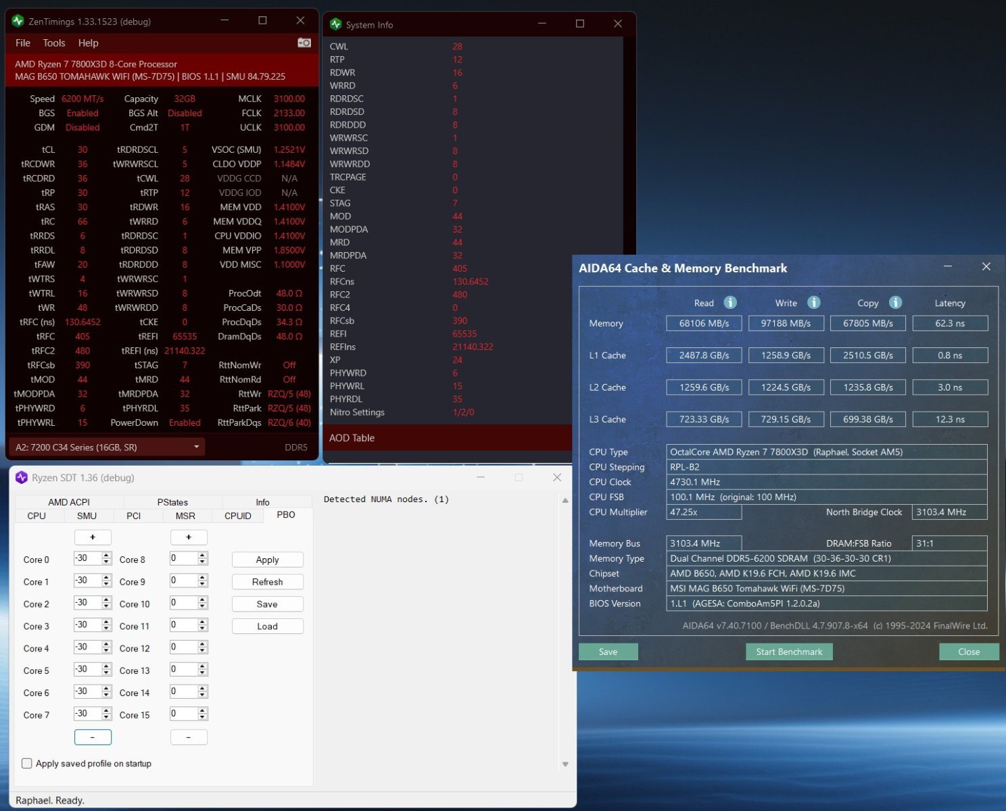Click the ZenTimings app logo icon

(x=18, y=21)
